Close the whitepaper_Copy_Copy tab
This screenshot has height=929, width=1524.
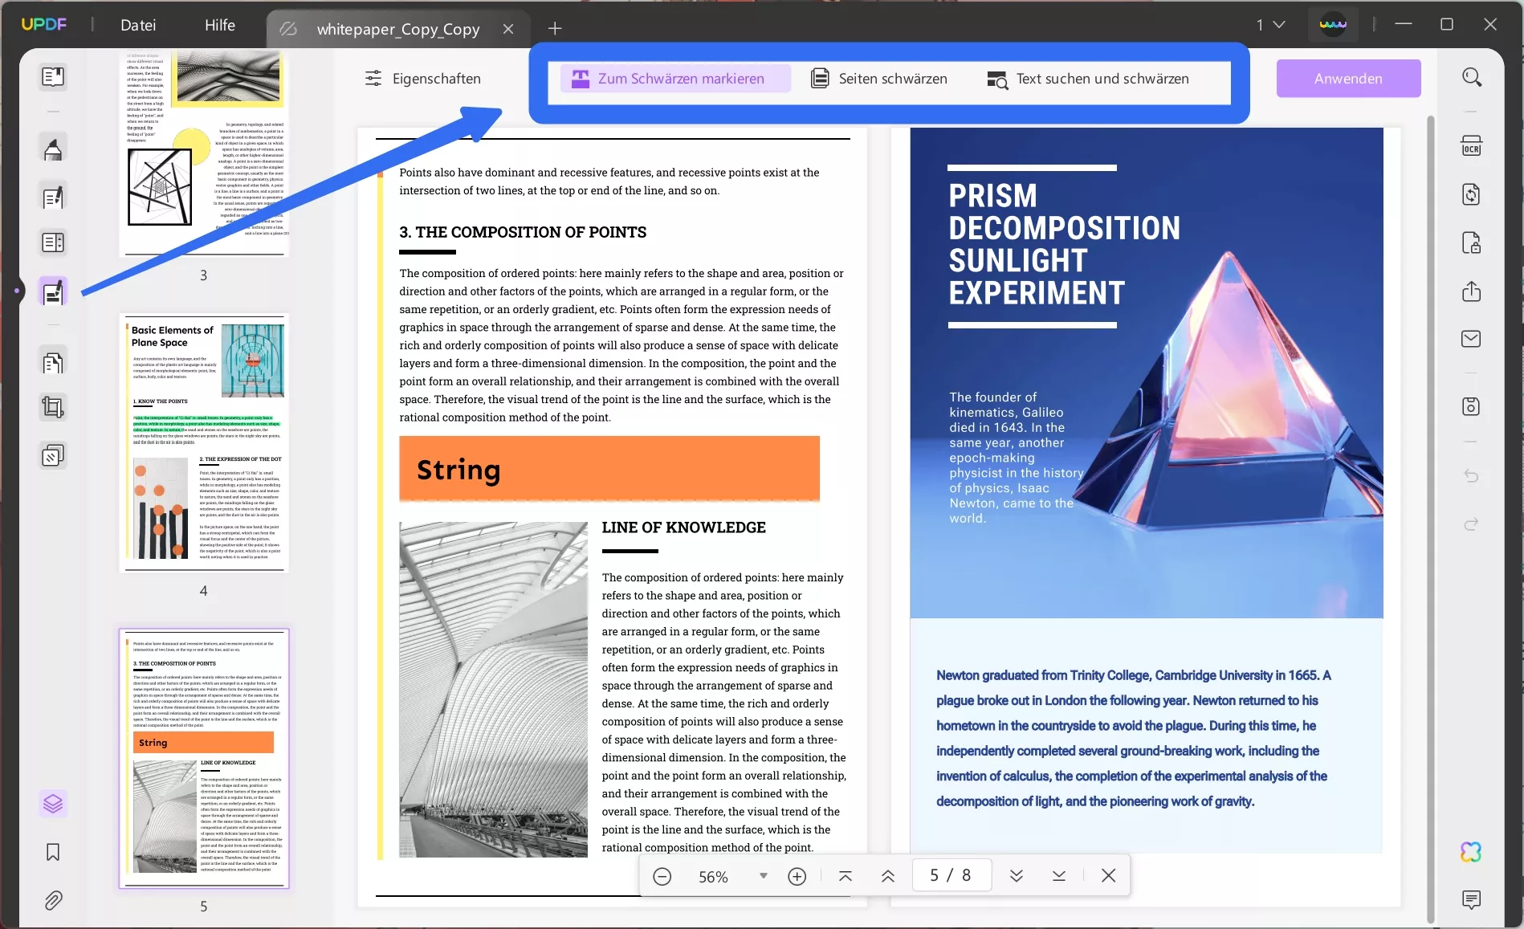pos(508,29)
